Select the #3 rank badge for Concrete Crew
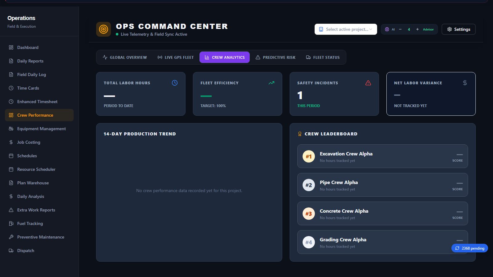Screen dimensions: 493x277 click(x=309, y=214)
